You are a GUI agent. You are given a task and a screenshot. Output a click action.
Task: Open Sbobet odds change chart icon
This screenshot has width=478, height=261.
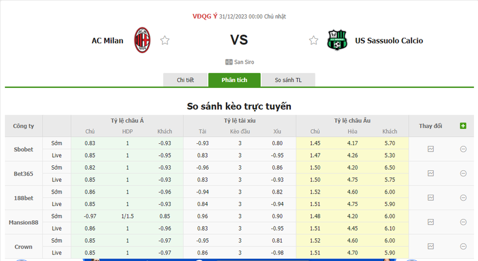(x=431, y=149)
